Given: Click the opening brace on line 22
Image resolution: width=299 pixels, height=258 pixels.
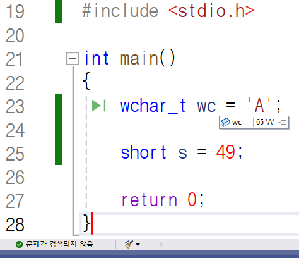Looking at the screenshot, I should pos(86,81).
